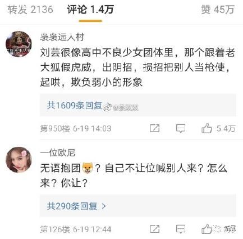Viewport: 243px width, 239px height.
Task: Click the 第950楼 6-19 14:03 timestamp
Action: [76, 129]
